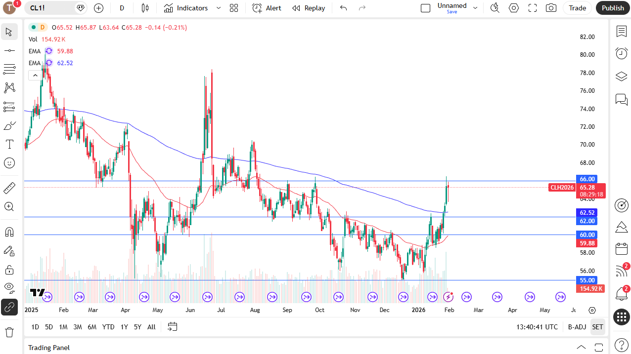Toggle the drawing link sync tool
The width and height of the screenshot is (631, 354).
point(9,307)
